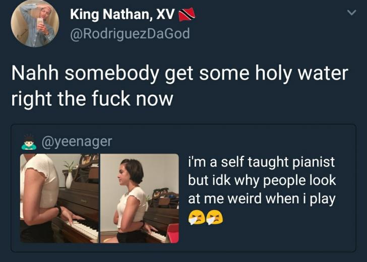
Task: Click the small avatar icon beside @yeenager
Action: [29, 142]
